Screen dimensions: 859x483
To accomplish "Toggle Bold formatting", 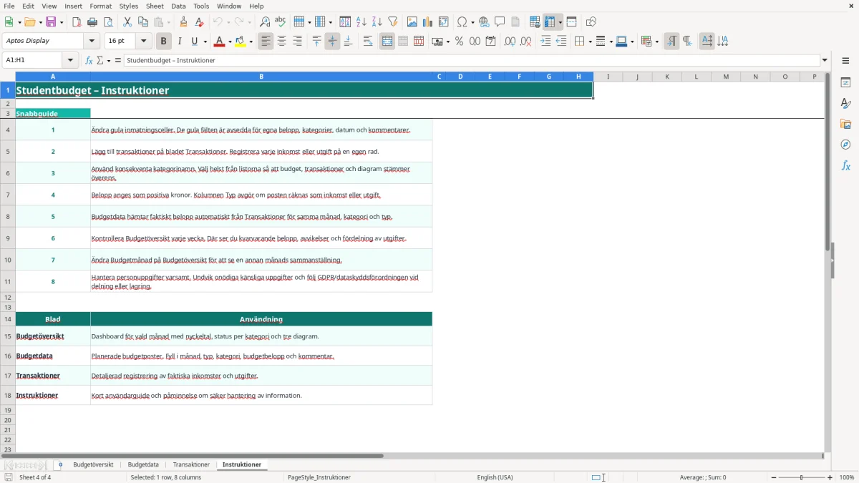I will tap(163, 42).
